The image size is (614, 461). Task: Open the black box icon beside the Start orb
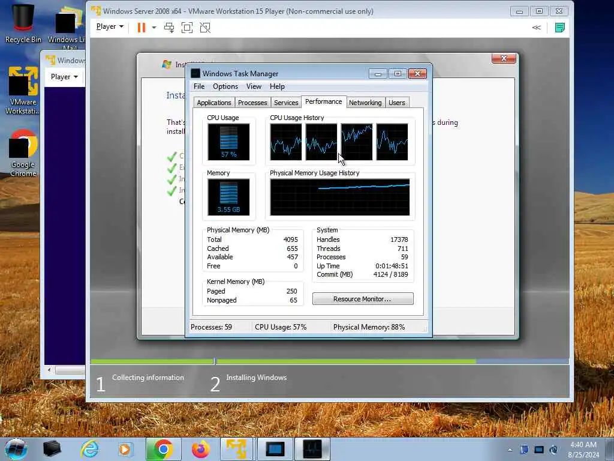coord(52,449)
